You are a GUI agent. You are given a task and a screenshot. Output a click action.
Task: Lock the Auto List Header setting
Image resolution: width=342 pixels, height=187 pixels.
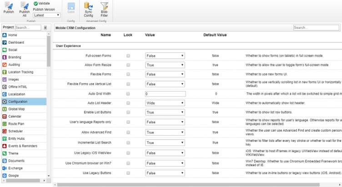point(128,103)
